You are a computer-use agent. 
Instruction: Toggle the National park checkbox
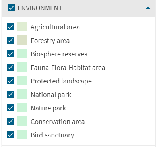(10, 94)
